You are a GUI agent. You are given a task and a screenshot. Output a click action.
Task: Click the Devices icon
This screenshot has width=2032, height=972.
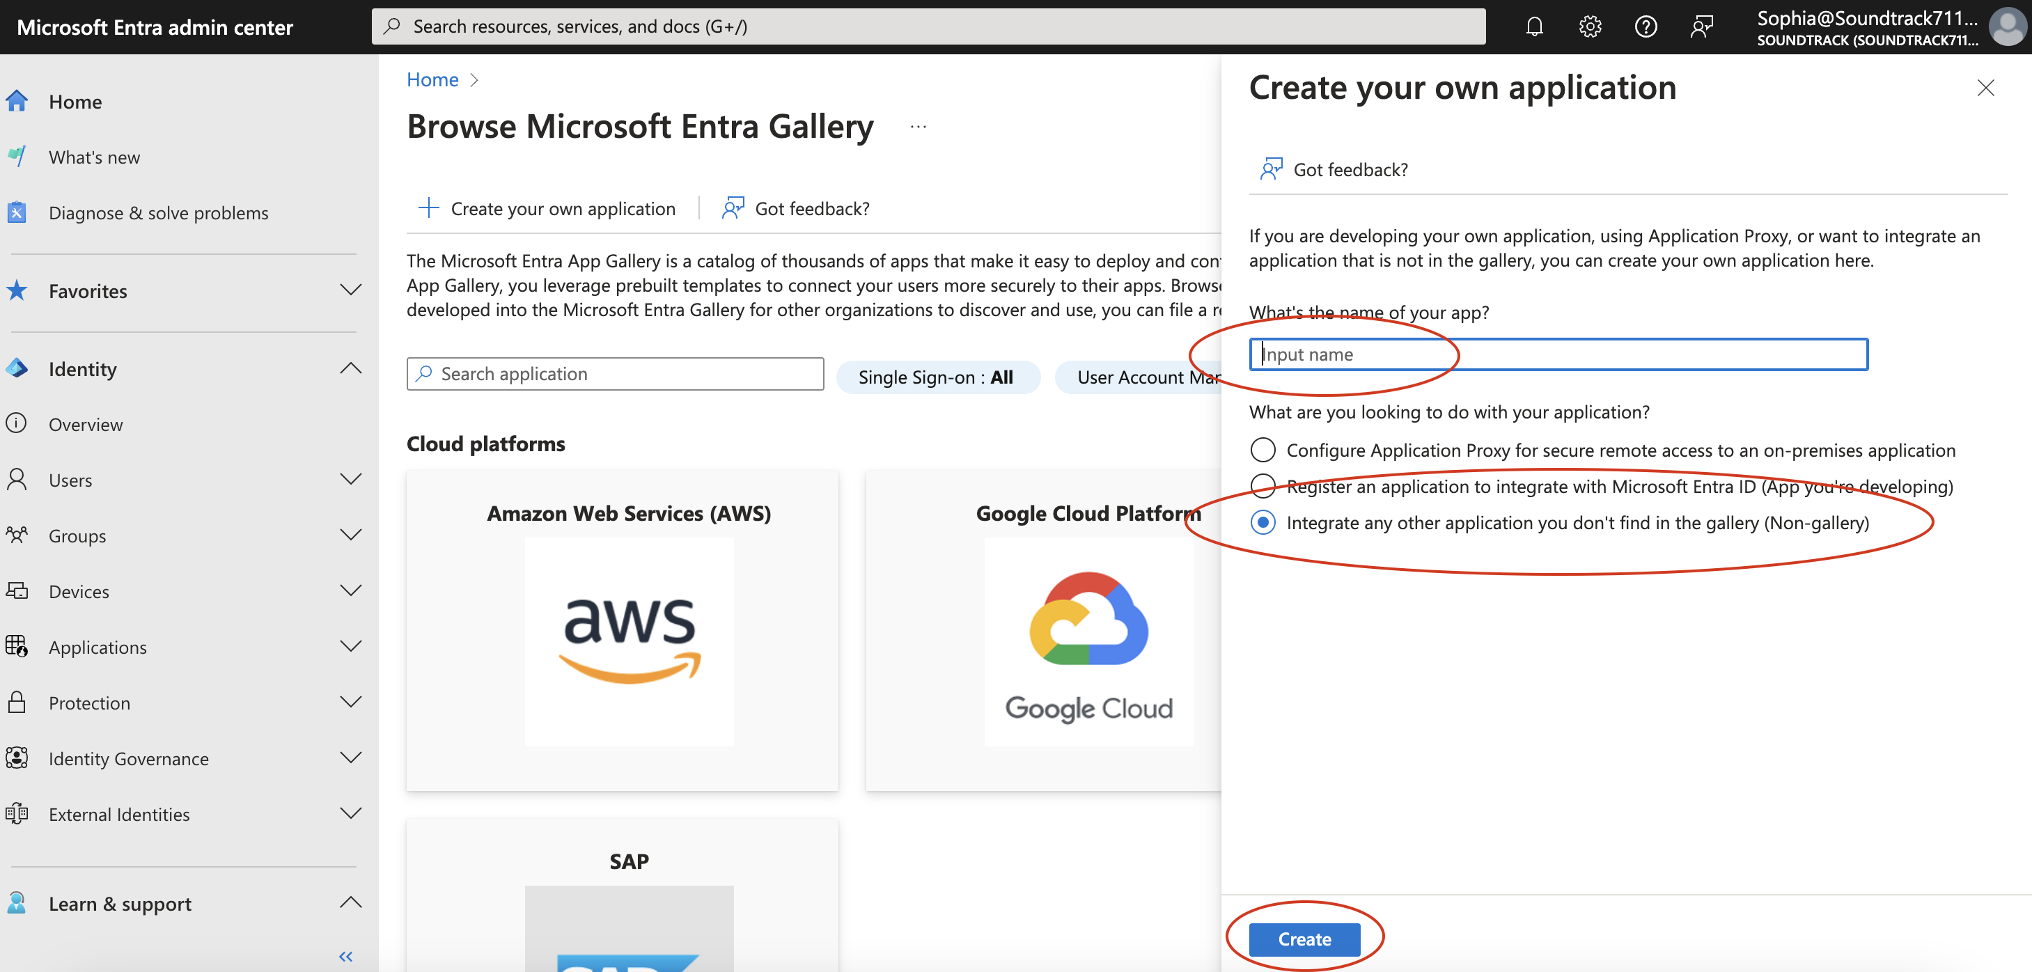click(17, 591)
